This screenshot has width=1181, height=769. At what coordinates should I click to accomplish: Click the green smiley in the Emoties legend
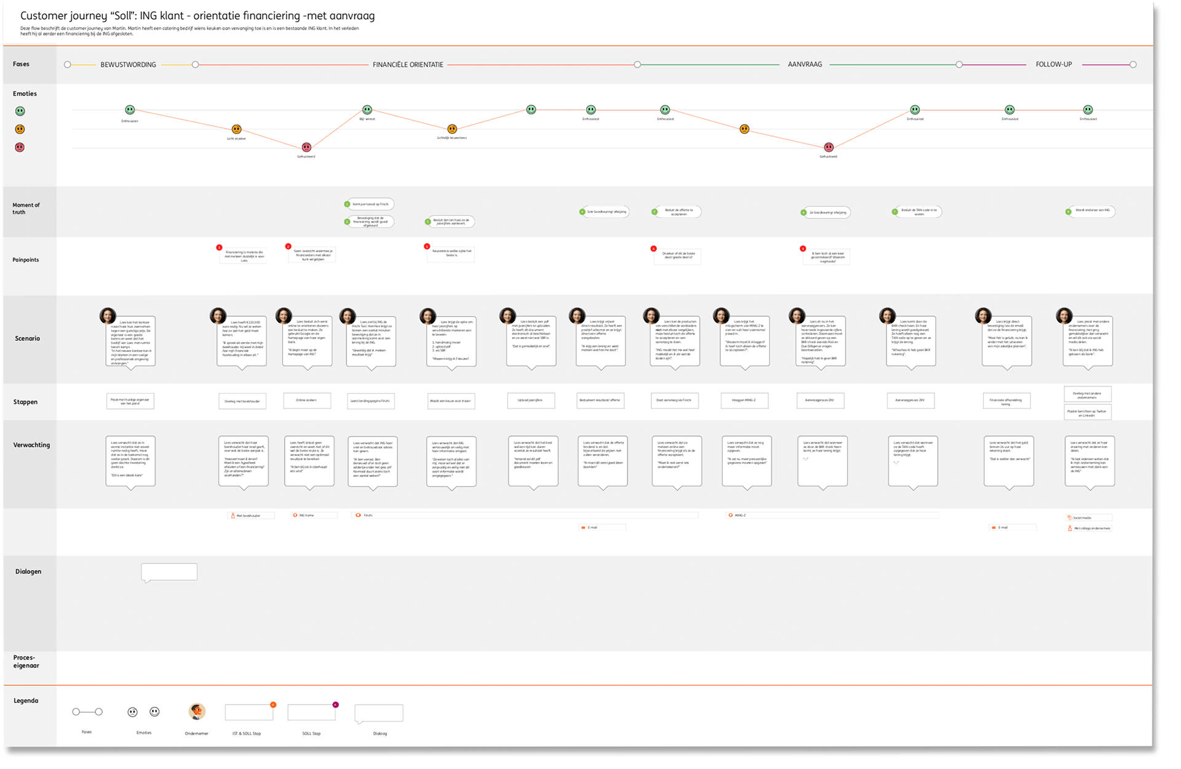(x=20, y=111)
